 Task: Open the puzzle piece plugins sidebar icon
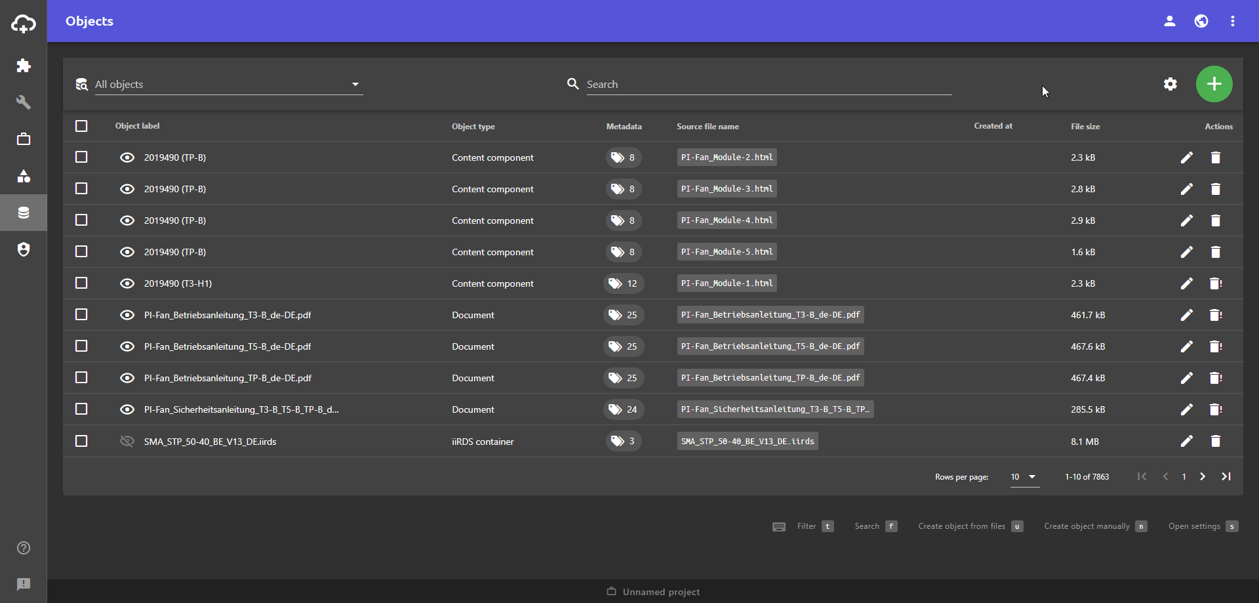click(24, 66)
